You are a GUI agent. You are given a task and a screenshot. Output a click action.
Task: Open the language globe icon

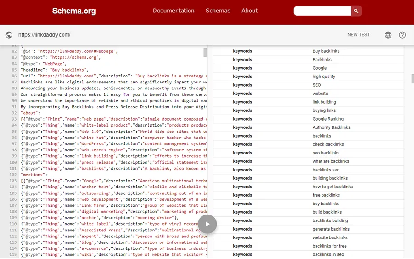[388, 35]
